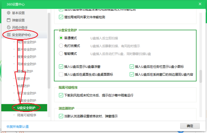Toggle 插入U盘后在任务栏显示U盘小图标 checkbox
This screenshot has height=133, width=207.
tap(132, 66)
